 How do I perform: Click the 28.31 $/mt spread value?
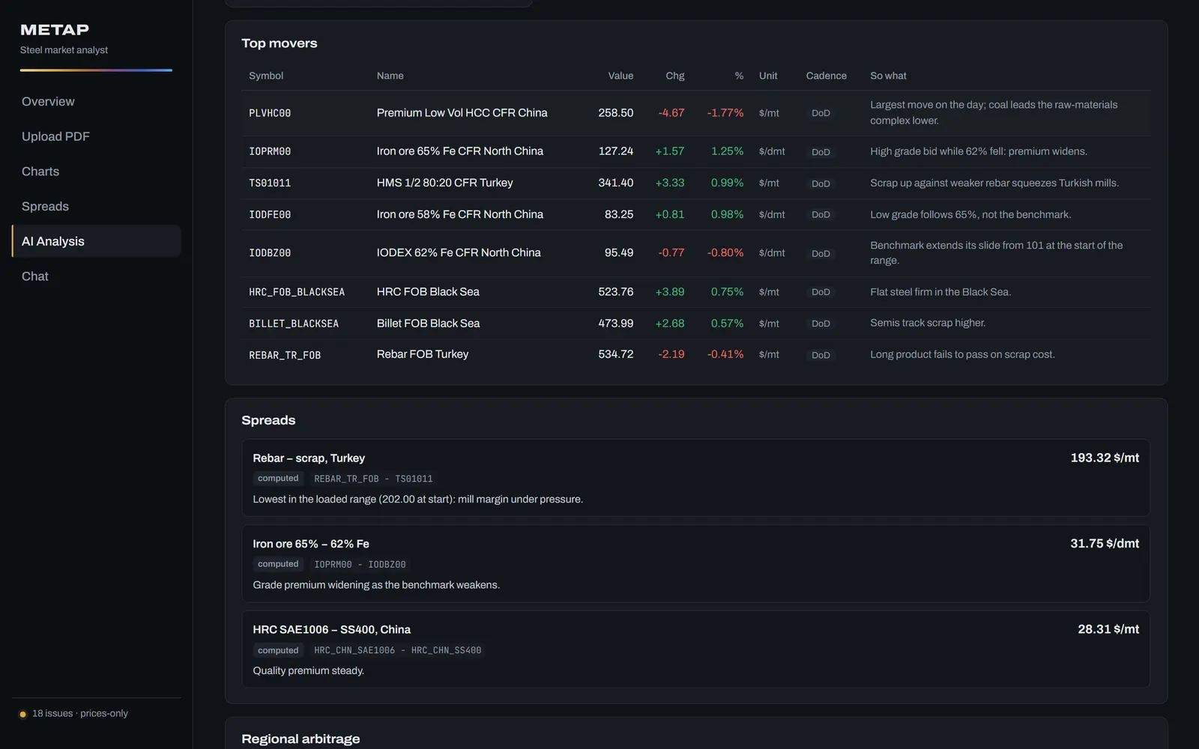1108,629
